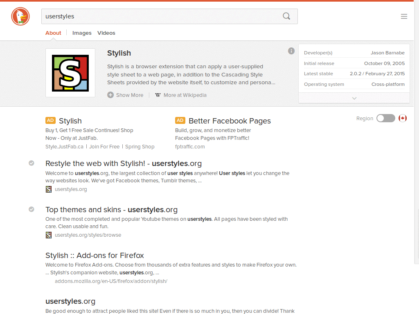Screen dimensions: 419x314
Task: Expand the Wikipedia infobox with the chevron
Action: 354,98
